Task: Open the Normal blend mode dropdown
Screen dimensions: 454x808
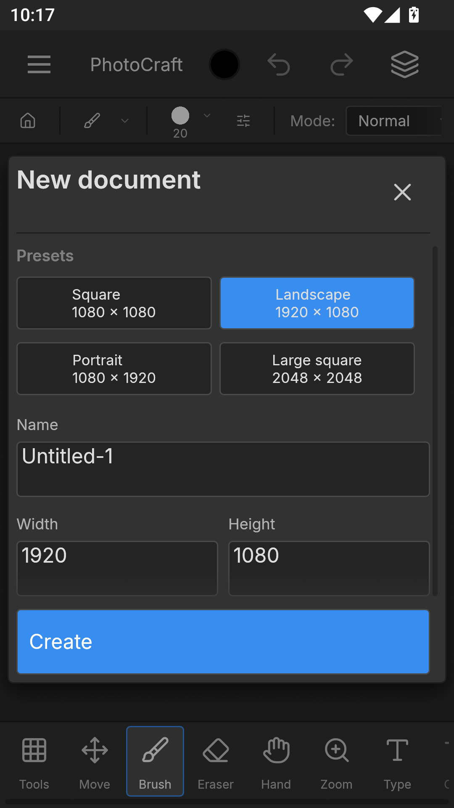Action: tap(394, 121)
